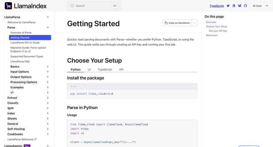This screenshot has height=147, width=273.
Task: Open the Bluesky butterfly icon
Action: [240, 6]
